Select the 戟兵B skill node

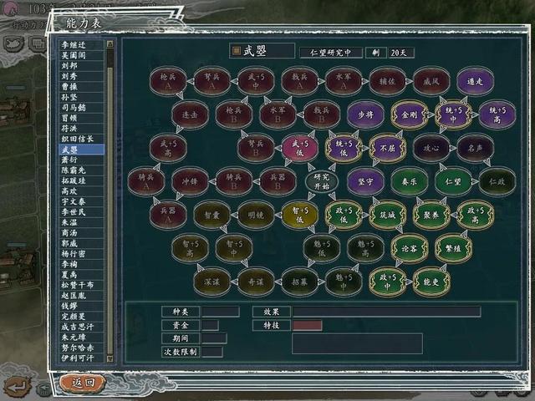(322, 115)
